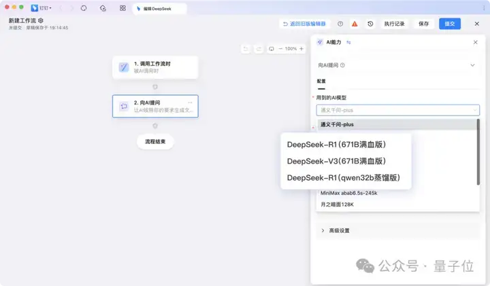Click the 流程结束 end node

155,141
